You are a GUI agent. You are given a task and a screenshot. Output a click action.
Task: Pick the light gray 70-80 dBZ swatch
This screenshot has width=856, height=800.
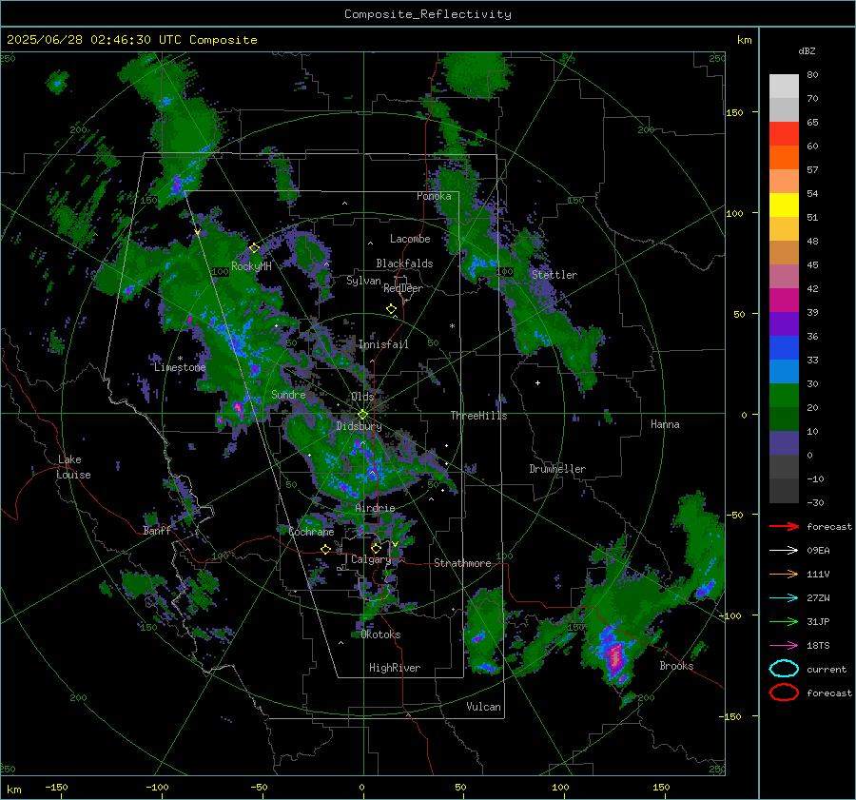784,87
